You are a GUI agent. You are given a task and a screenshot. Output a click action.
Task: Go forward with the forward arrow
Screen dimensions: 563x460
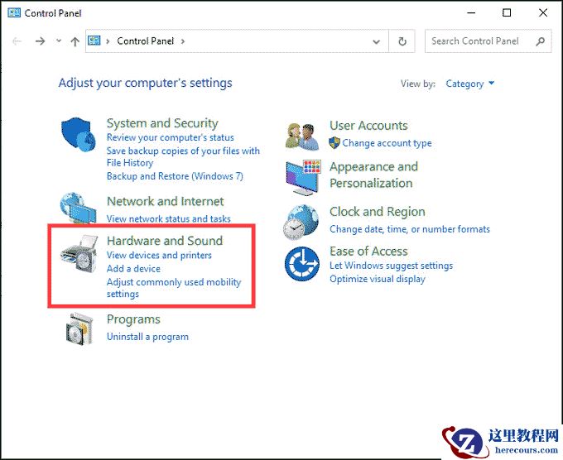click(41, 41)
